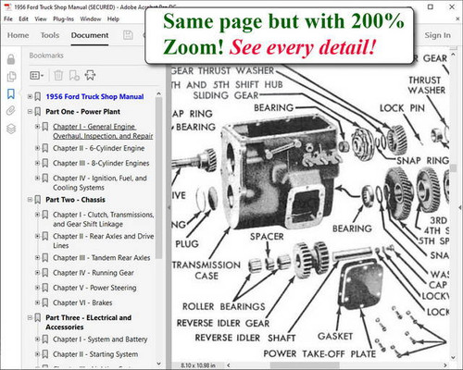Click the find current bookmark icon
Screen dimensions: 463x370
(x=90, y=75)
